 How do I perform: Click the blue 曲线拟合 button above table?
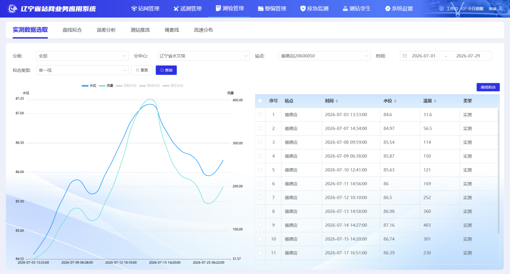point(488,87)
